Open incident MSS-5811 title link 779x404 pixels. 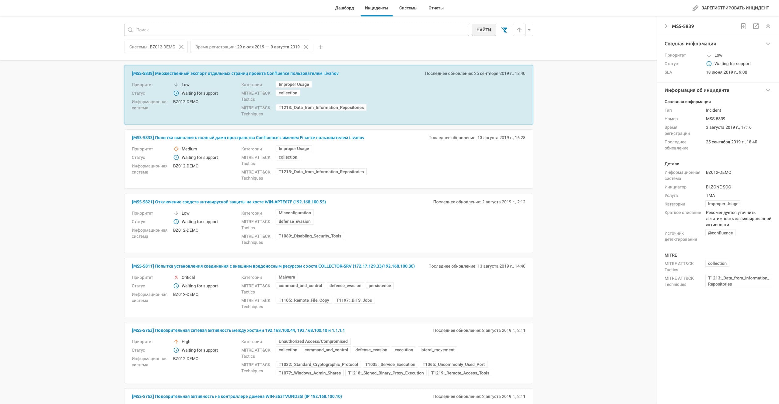tap(273, 266)
